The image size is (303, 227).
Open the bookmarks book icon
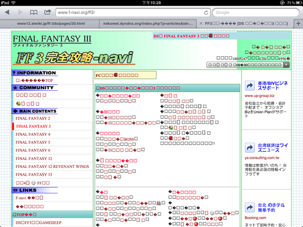click(x=34, y=12)
